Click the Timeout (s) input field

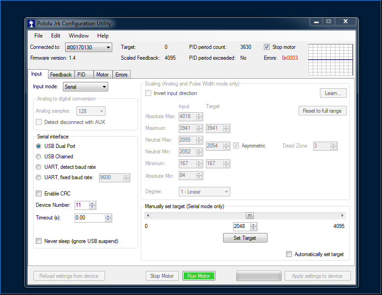pyautogui.click(x=90, y=218)
